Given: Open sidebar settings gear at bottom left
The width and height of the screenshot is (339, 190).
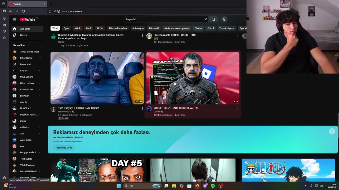Looking at the screenshot, I should click(x=4, y=178).
